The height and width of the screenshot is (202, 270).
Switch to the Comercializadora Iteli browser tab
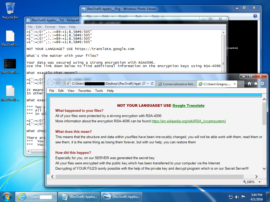click(177, 84)
